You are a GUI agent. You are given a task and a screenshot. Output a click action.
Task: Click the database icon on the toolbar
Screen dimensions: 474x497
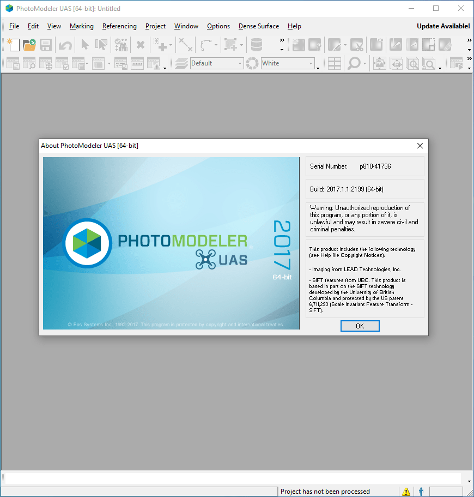pyautogui.click(x=256, y=45)
